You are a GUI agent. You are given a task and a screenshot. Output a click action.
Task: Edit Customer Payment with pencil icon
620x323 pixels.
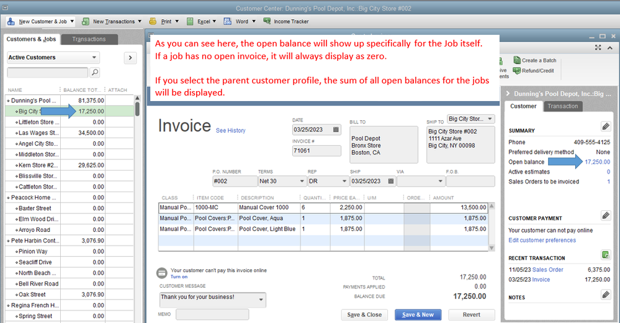606,215
